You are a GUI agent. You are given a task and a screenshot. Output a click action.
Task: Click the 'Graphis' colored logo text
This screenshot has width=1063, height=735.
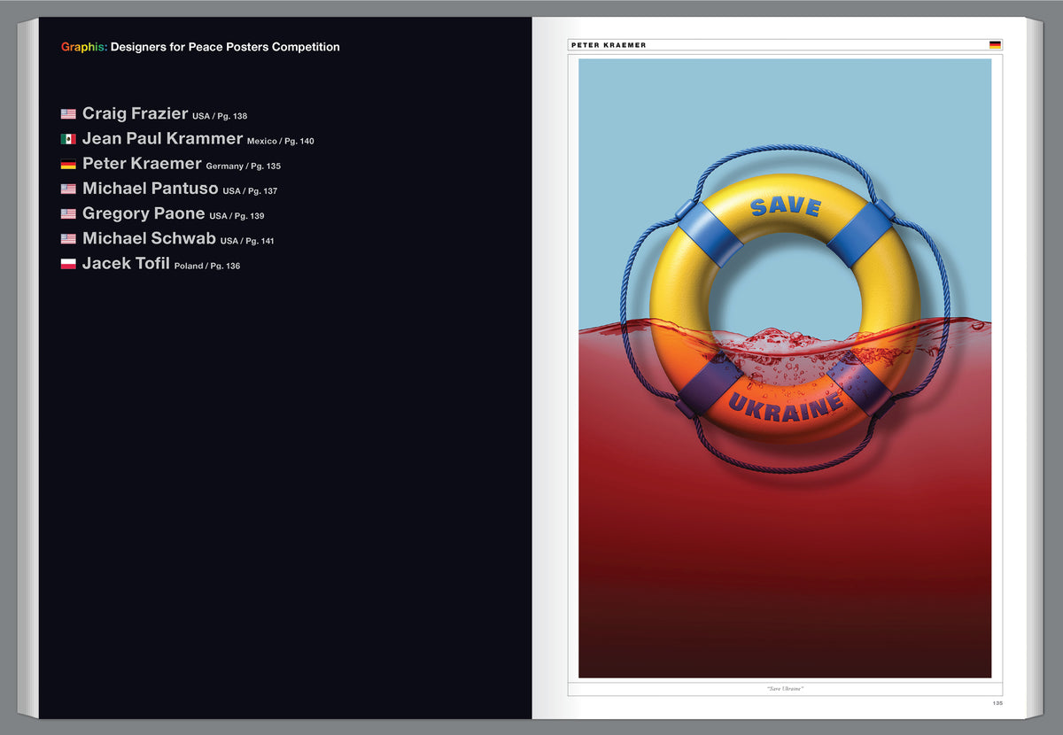click(84, 47)
